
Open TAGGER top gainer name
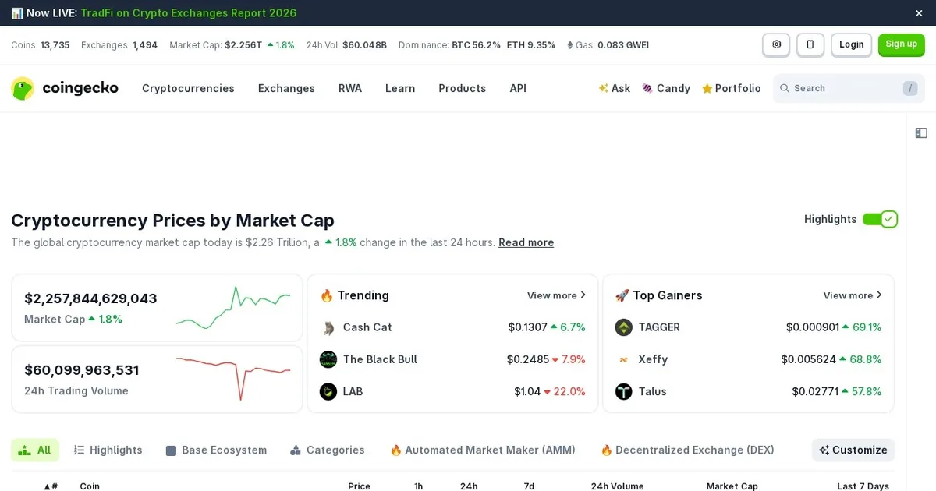[x=659, y=327]
